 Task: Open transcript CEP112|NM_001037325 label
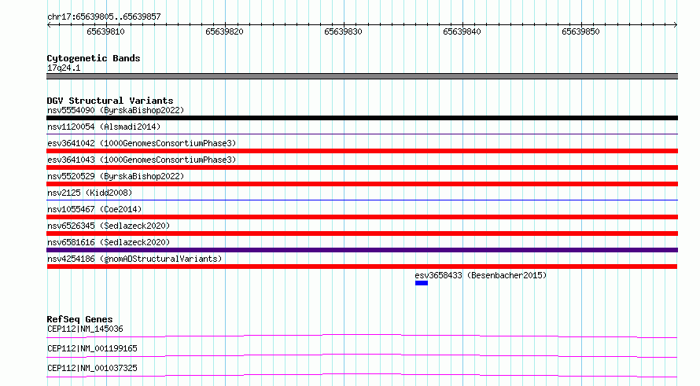pyautogui.click(x=92, y=368)
